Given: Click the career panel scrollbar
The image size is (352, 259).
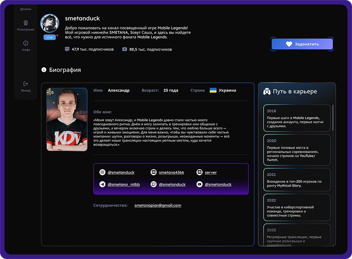Looking at the screenshot, I should [x=333, y=118].
